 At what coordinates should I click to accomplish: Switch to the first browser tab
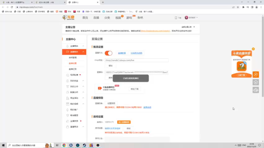[x=17, y=2]
